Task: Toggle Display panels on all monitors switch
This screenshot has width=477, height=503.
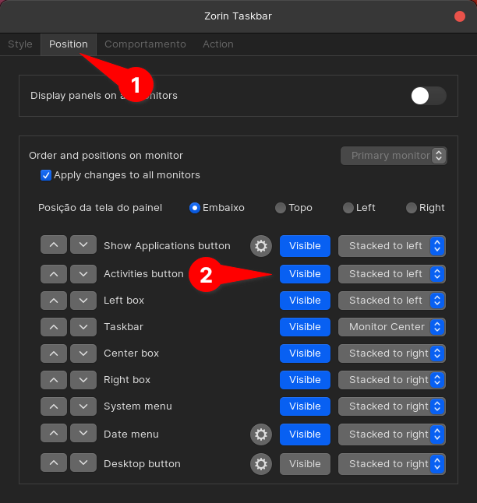Action: (429, 96)
